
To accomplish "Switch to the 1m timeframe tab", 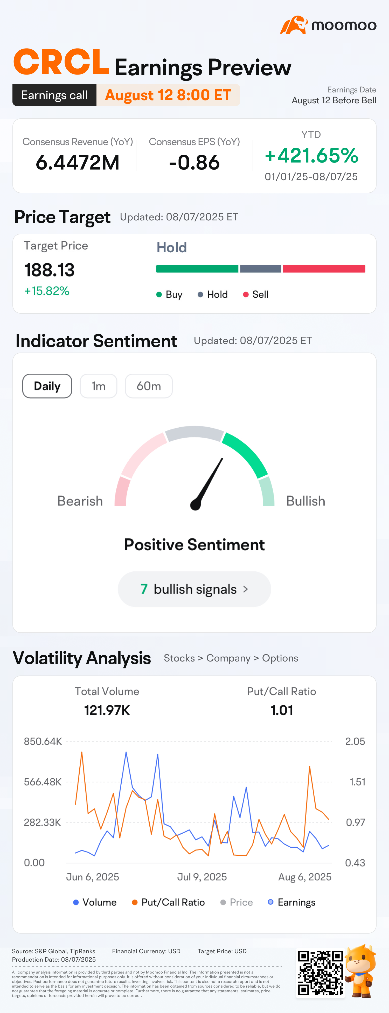I will [98, 386].
